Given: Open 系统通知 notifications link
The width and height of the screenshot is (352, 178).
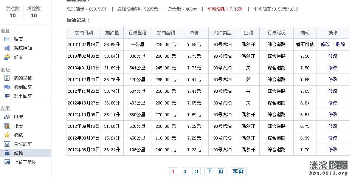Looking at the screenshot, I should point(23,48).
